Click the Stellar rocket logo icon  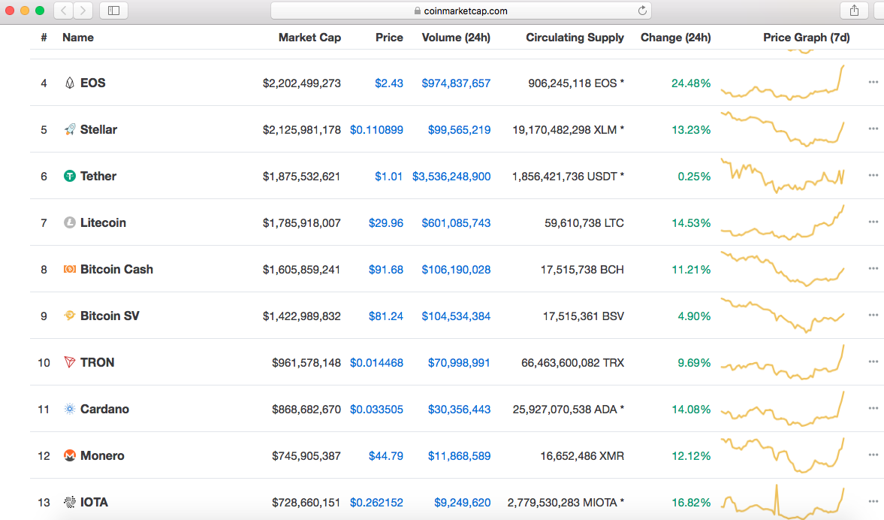coord(69,130)
